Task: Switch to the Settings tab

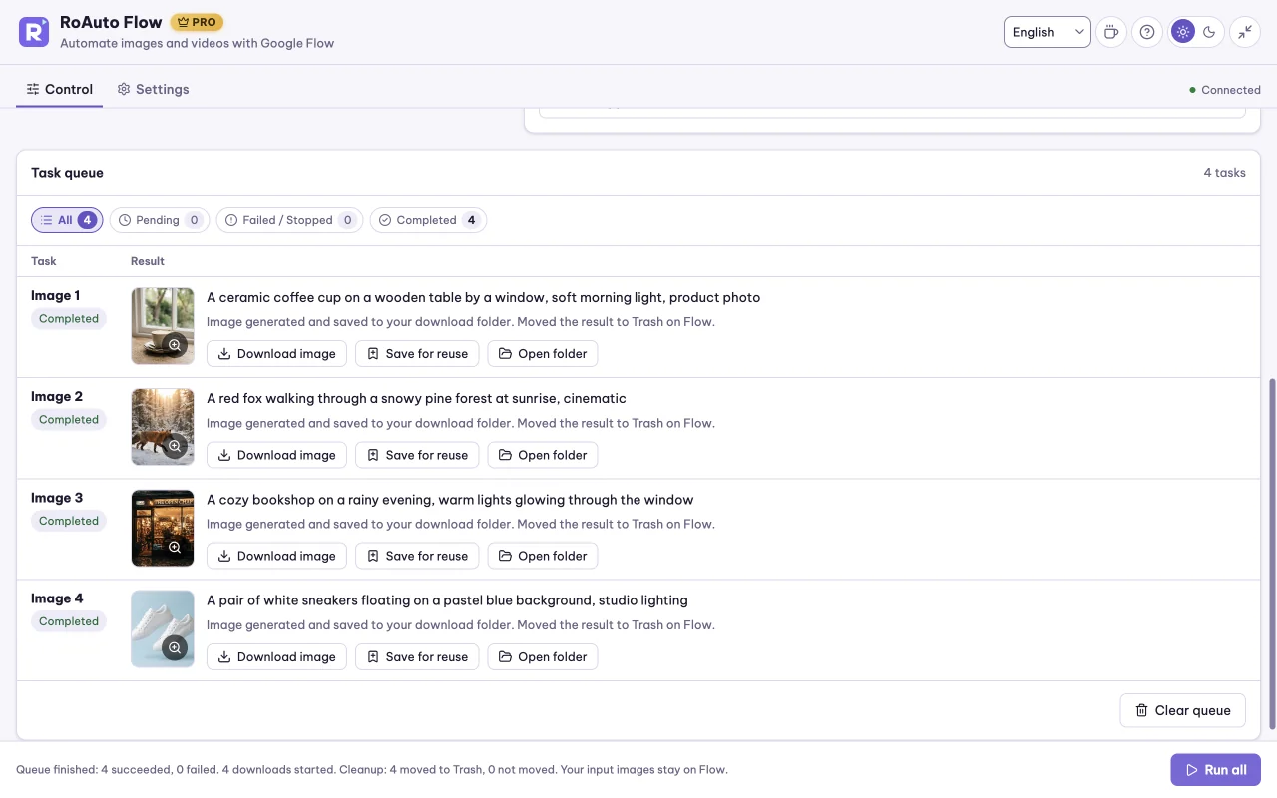Action: [153, 89]
